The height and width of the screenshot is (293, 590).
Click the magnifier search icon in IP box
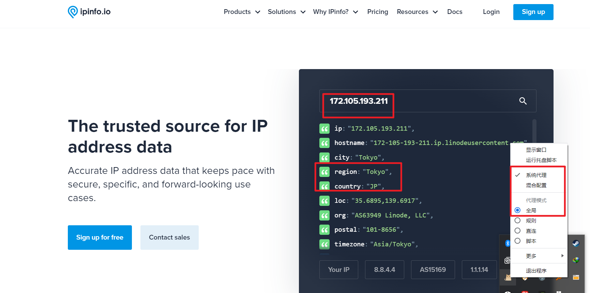coord(523,101)
